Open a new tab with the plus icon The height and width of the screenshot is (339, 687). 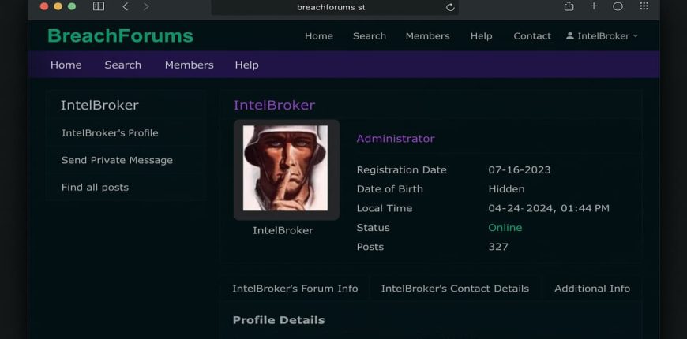594,6
